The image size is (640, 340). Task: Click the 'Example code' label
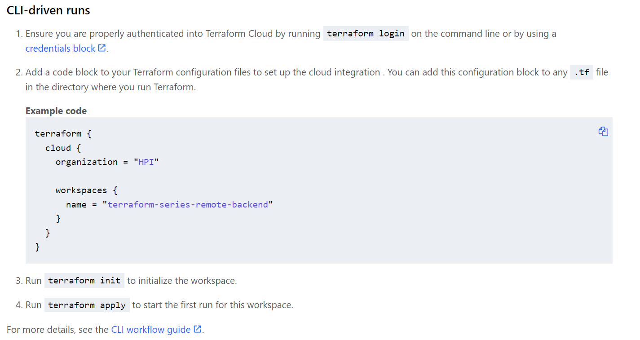pyautogui.click(x=56, y=111)
